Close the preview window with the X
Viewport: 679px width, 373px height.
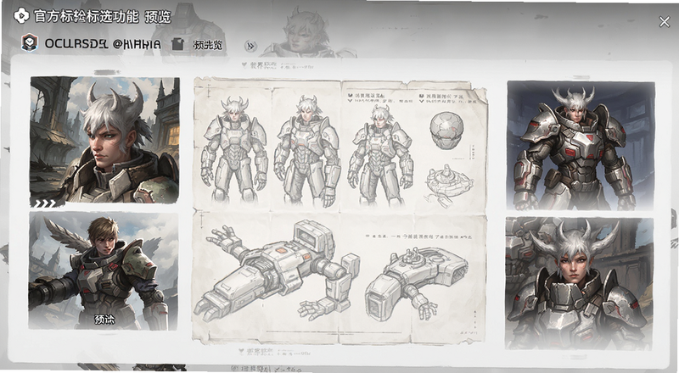tap(664, 22)
